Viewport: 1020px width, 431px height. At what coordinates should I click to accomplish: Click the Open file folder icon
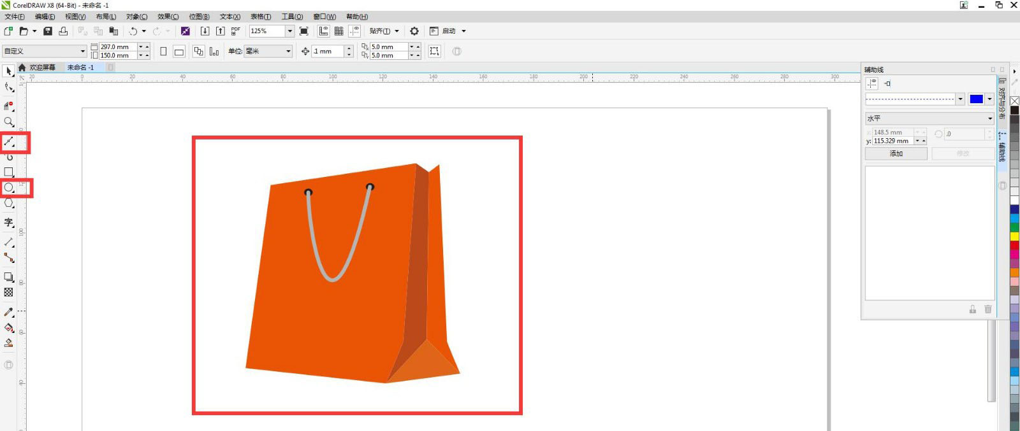[x=24, y=31]
